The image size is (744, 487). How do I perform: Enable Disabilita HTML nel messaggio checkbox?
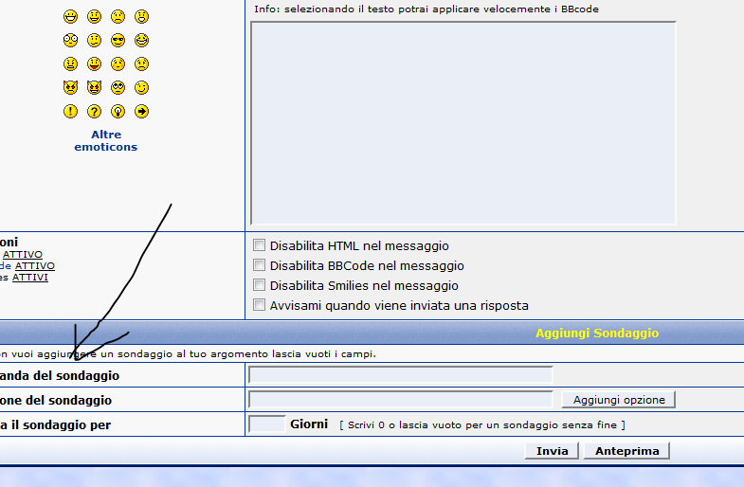click(259, 245)
